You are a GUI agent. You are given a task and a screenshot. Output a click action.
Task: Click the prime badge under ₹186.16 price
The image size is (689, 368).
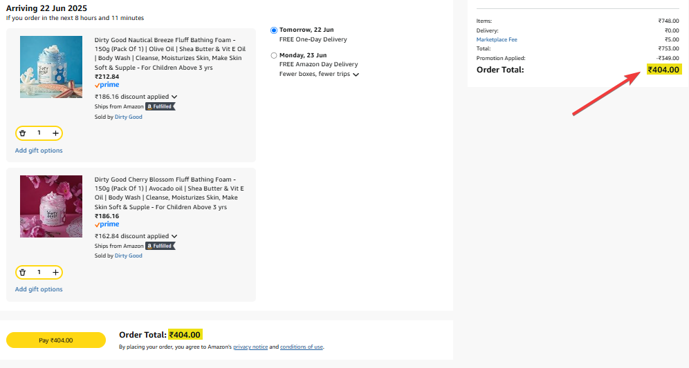click(x=107, y=224)
